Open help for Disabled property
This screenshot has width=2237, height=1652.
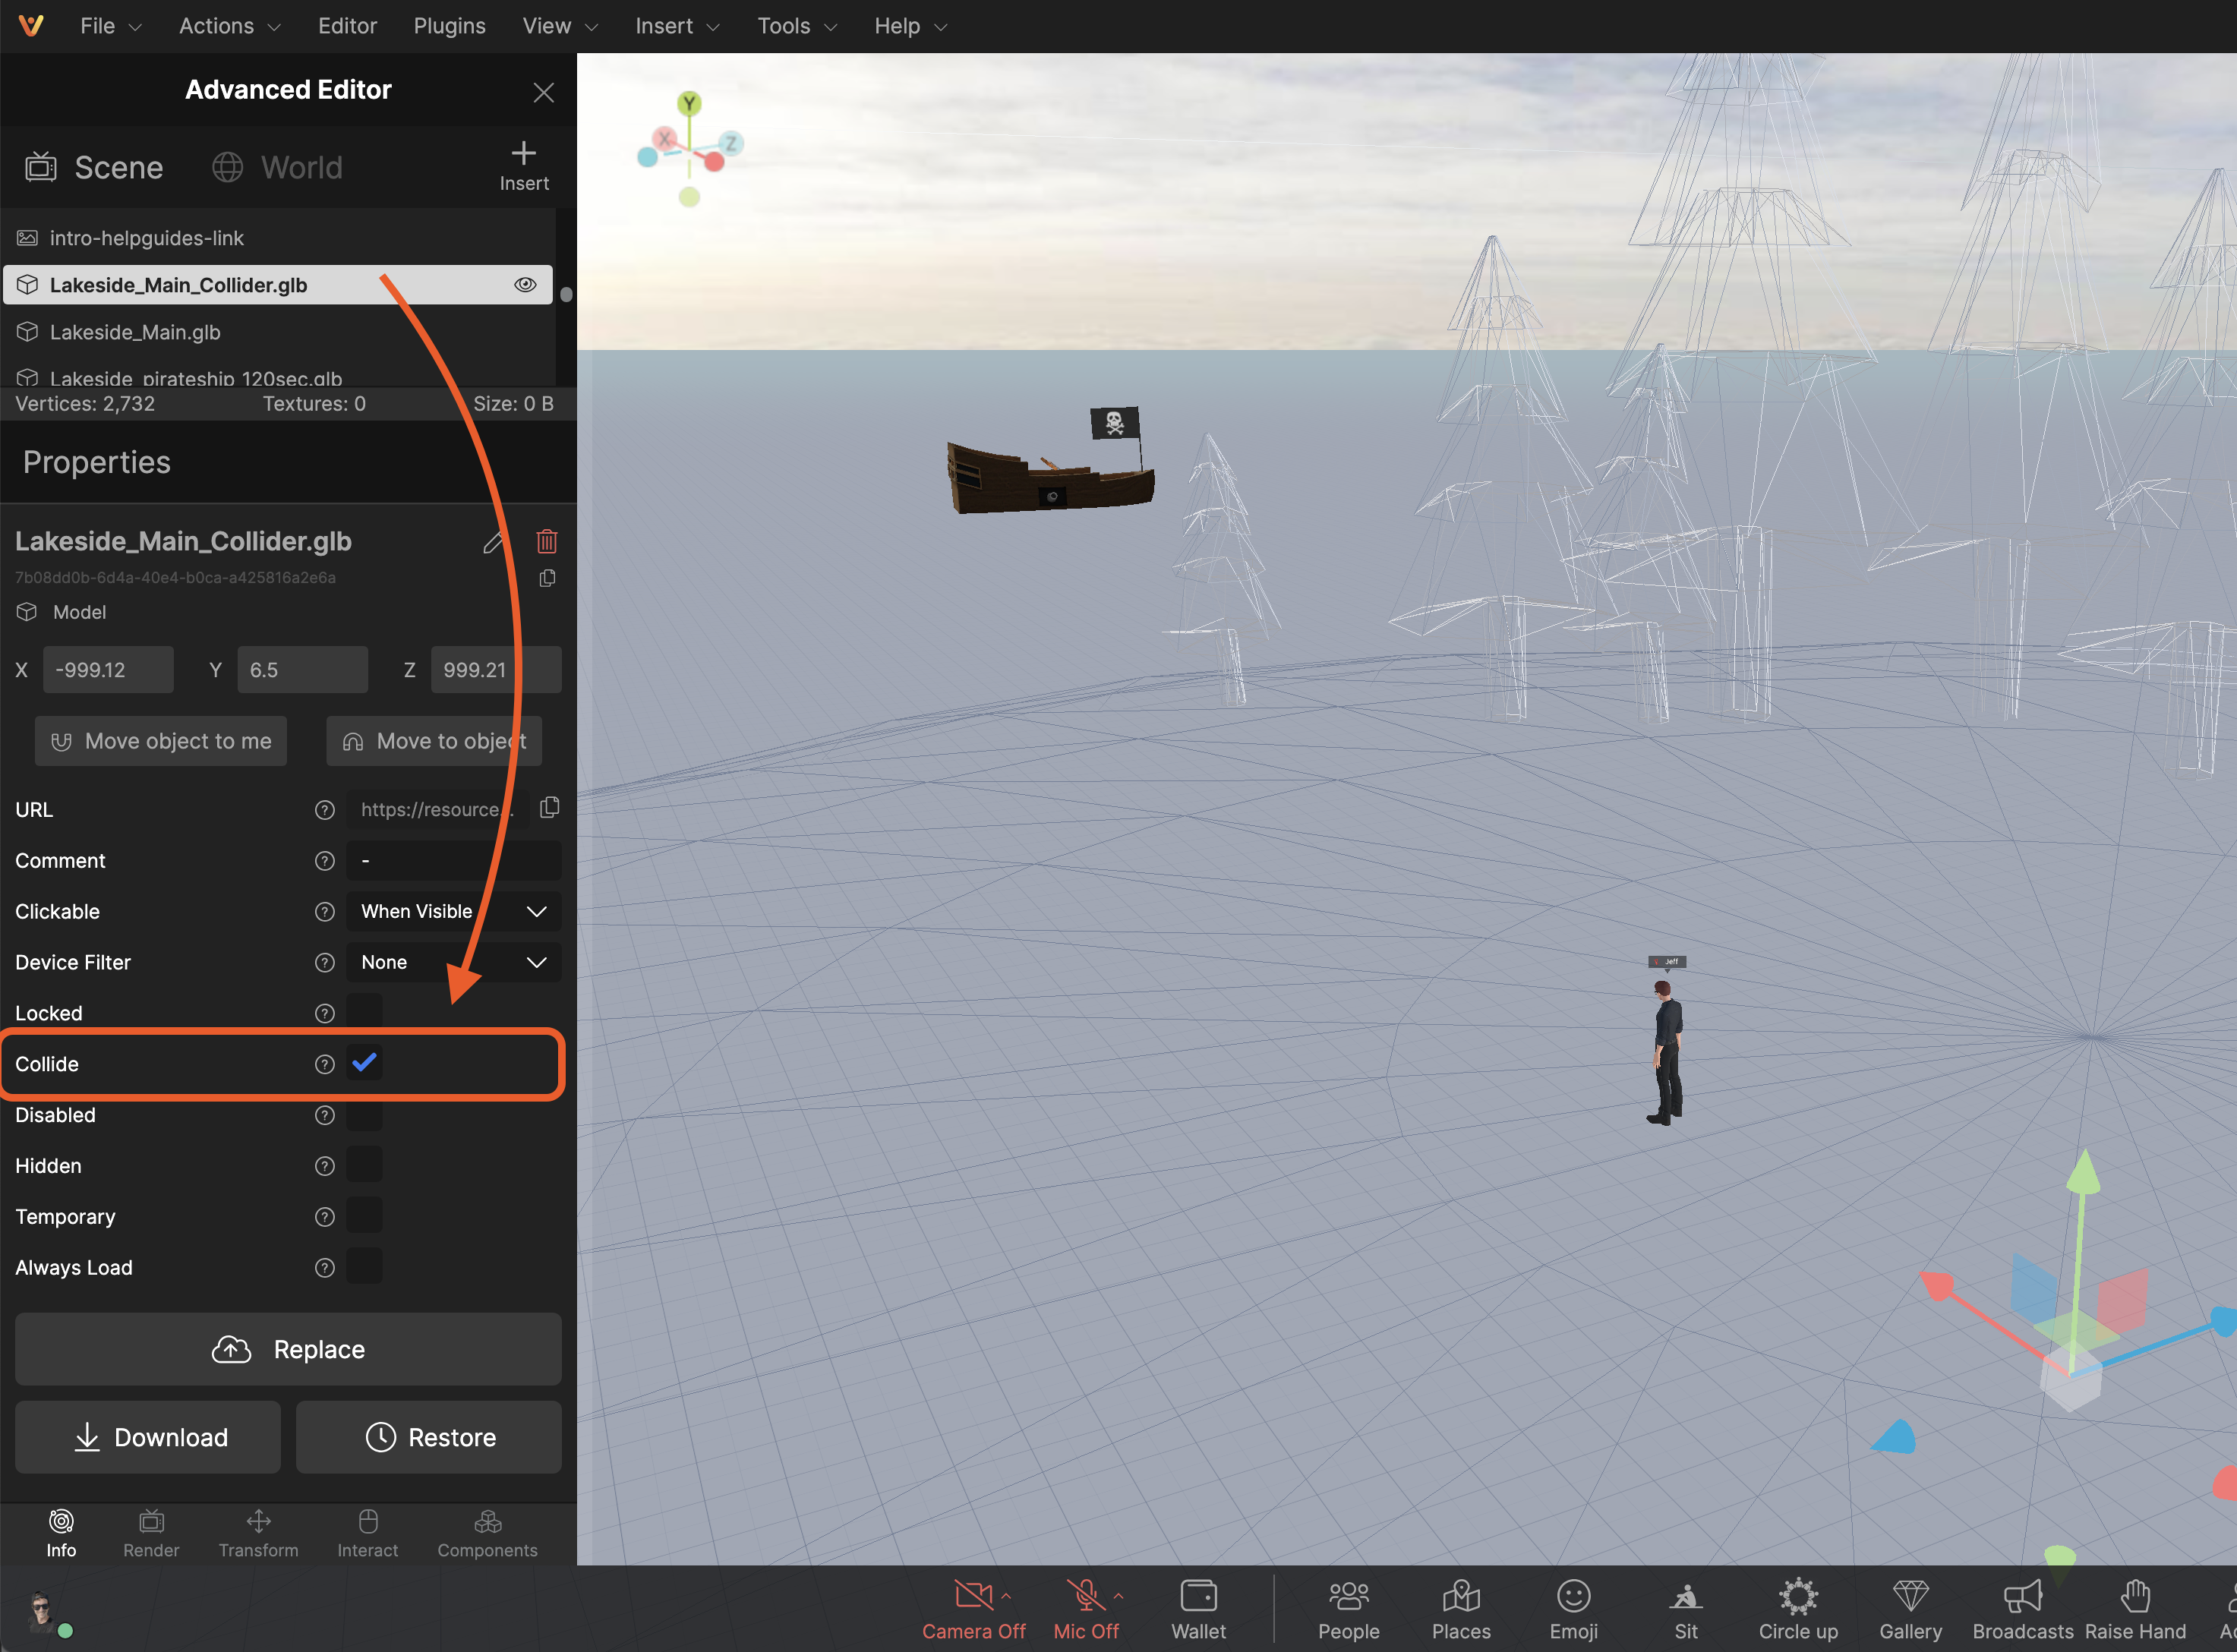click(x=324, y=1115)
